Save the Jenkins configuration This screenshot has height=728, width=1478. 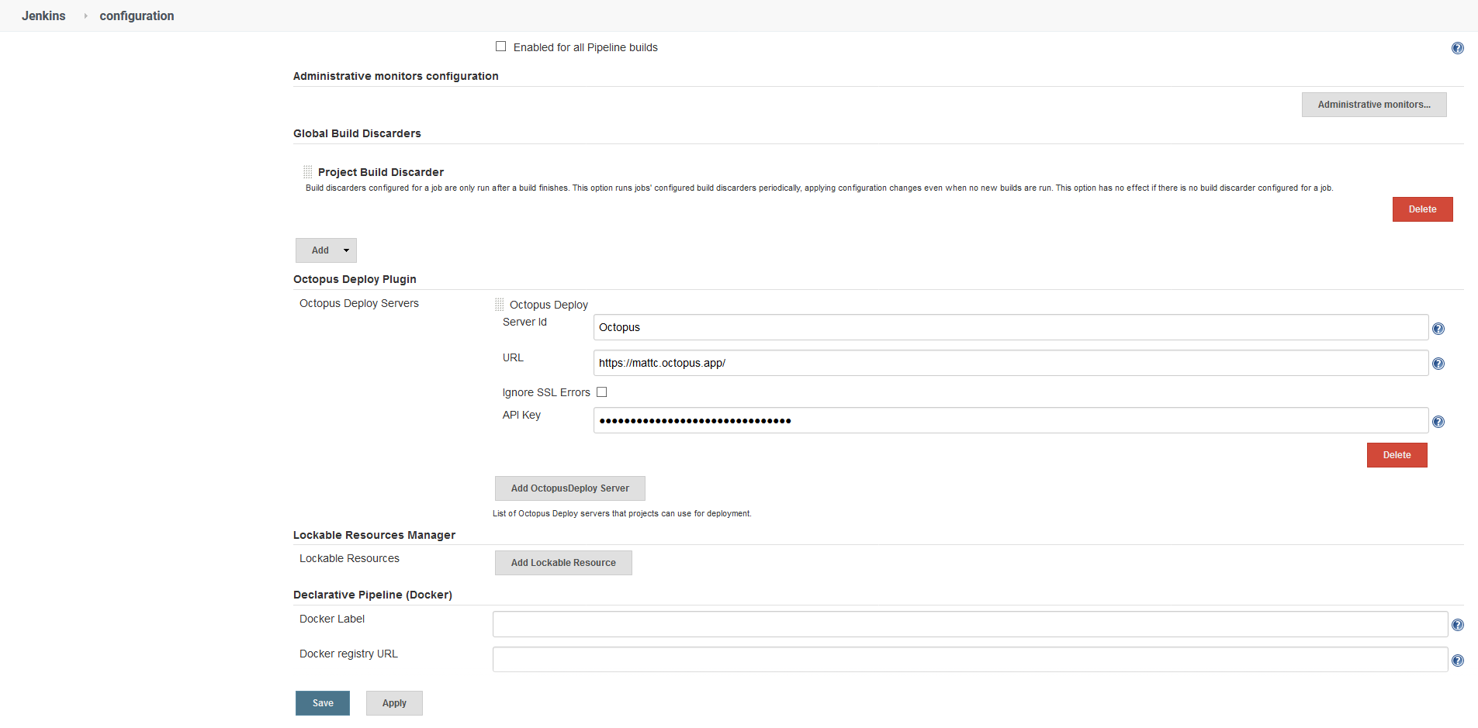(x=322, y=703)
